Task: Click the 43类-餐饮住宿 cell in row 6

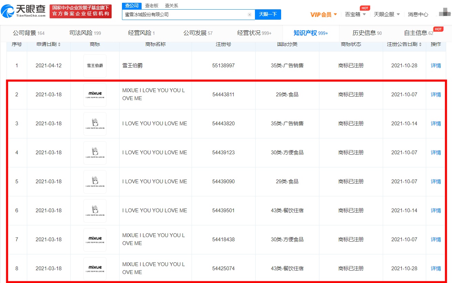Action: click(287, 211)
